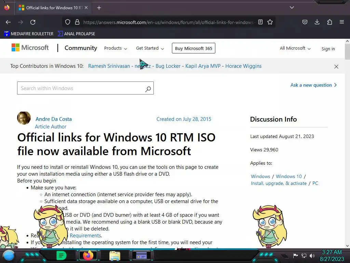Open the second bookmark in the bookmarks toolbar
350x263 pixels.
[76, 34]
